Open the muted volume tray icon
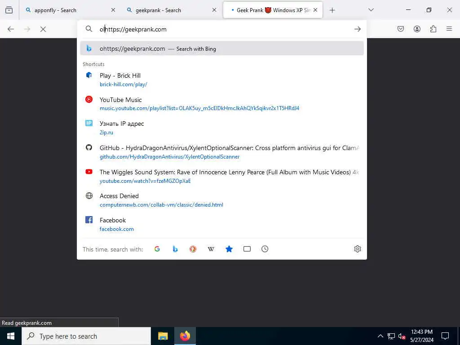The width and height of the screenshot is (460, 345). tap(402, 336)
